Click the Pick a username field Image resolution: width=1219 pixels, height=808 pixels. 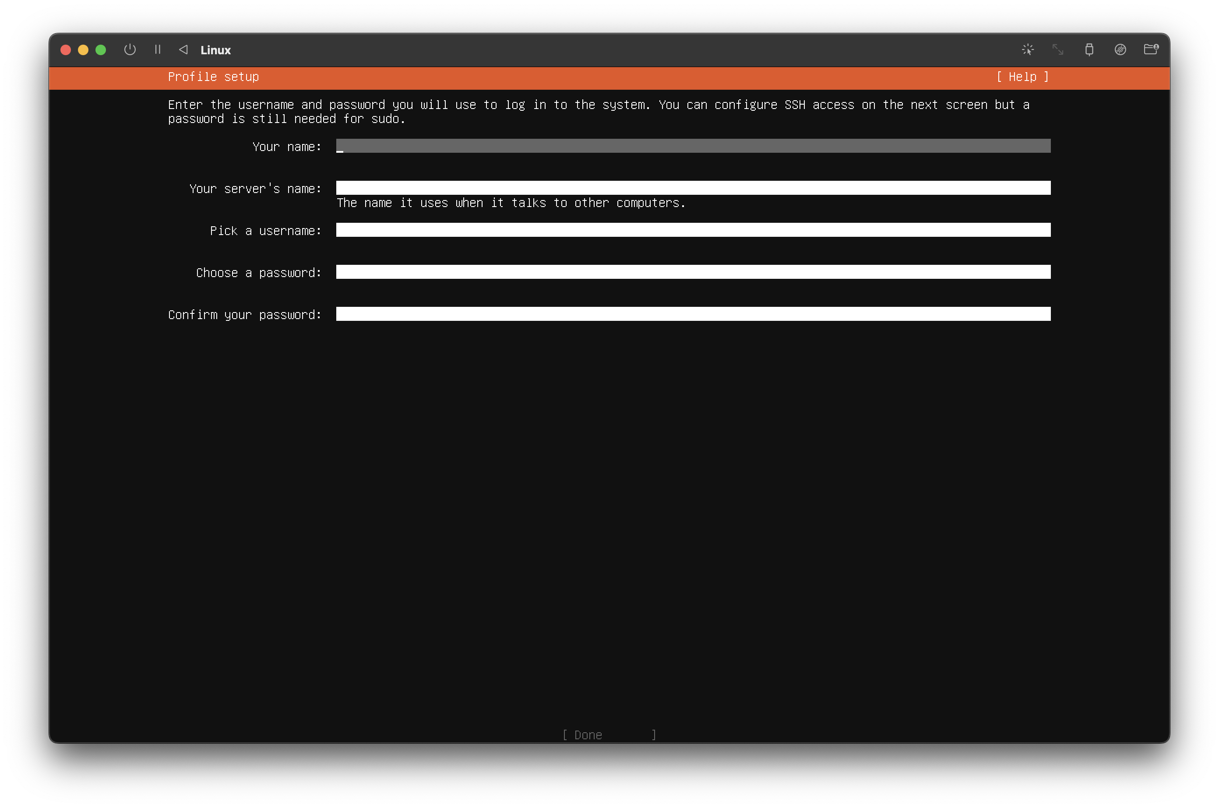693,230
